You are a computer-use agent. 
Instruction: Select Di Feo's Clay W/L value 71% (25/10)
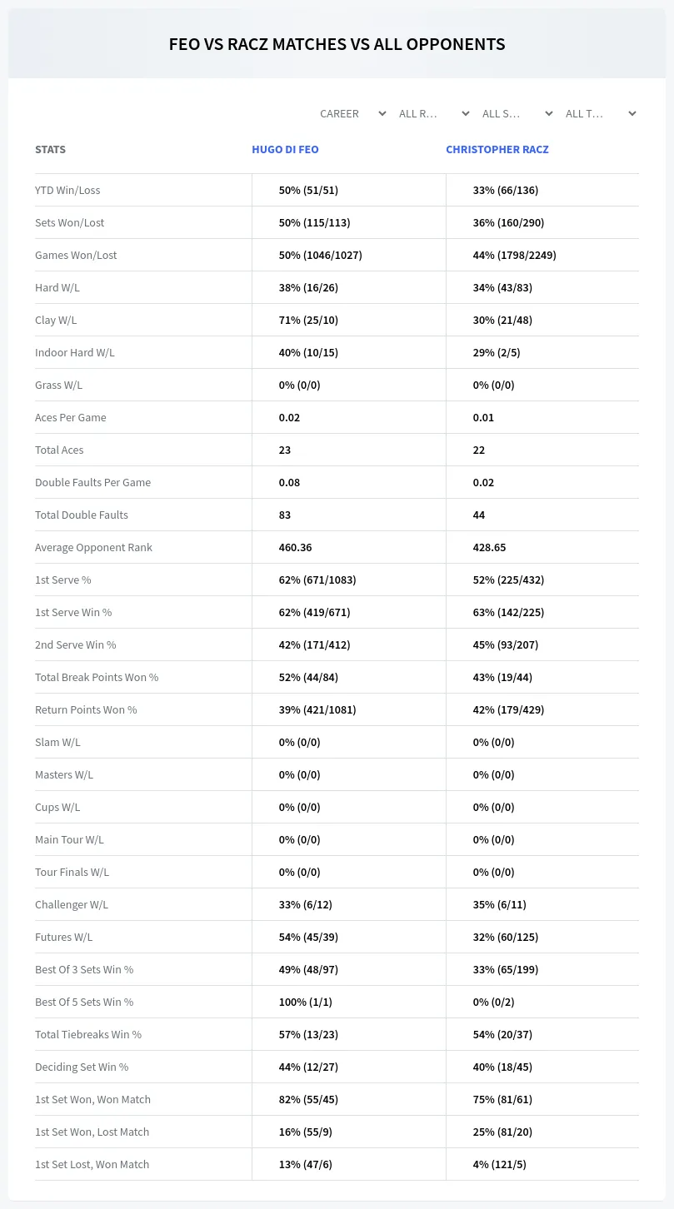[x=308, y=320]
